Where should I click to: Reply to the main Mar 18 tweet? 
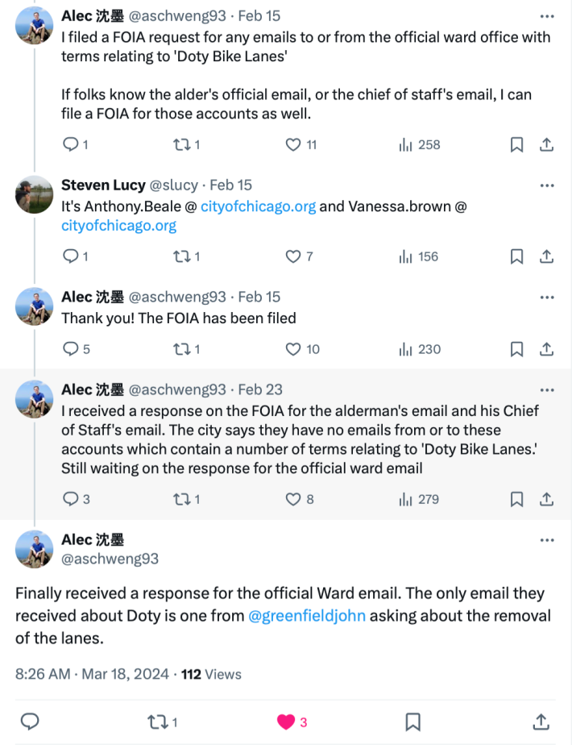coord(29,722)
